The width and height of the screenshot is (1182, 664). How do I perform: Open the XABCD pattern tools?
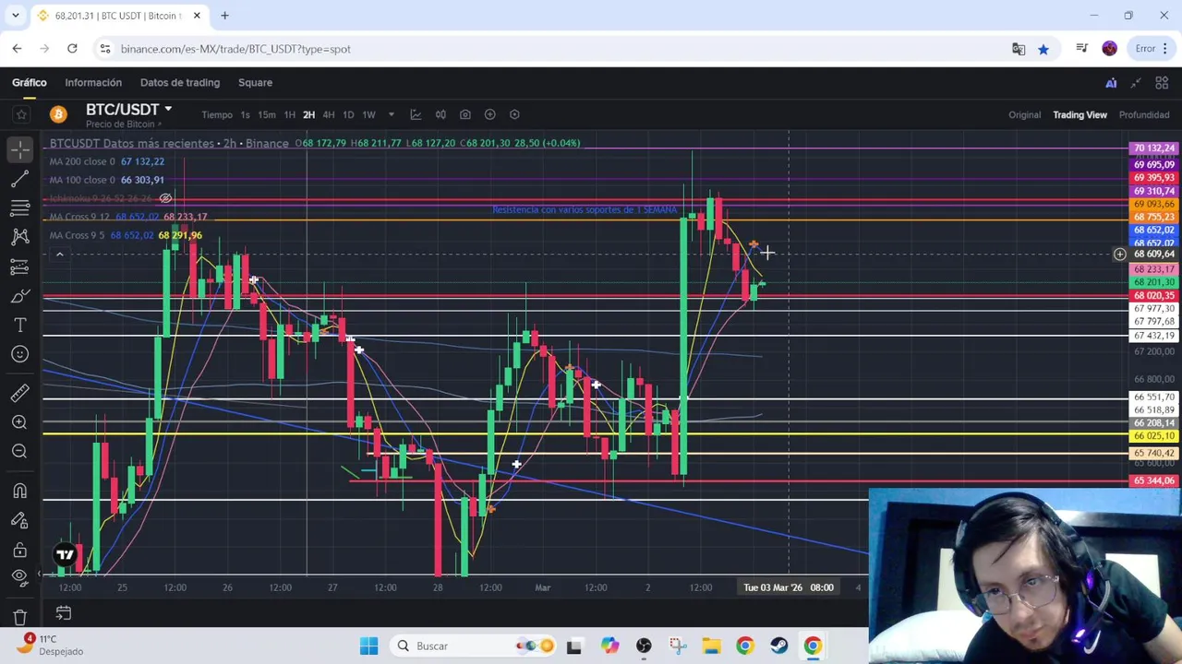click(x=20, y=237)
